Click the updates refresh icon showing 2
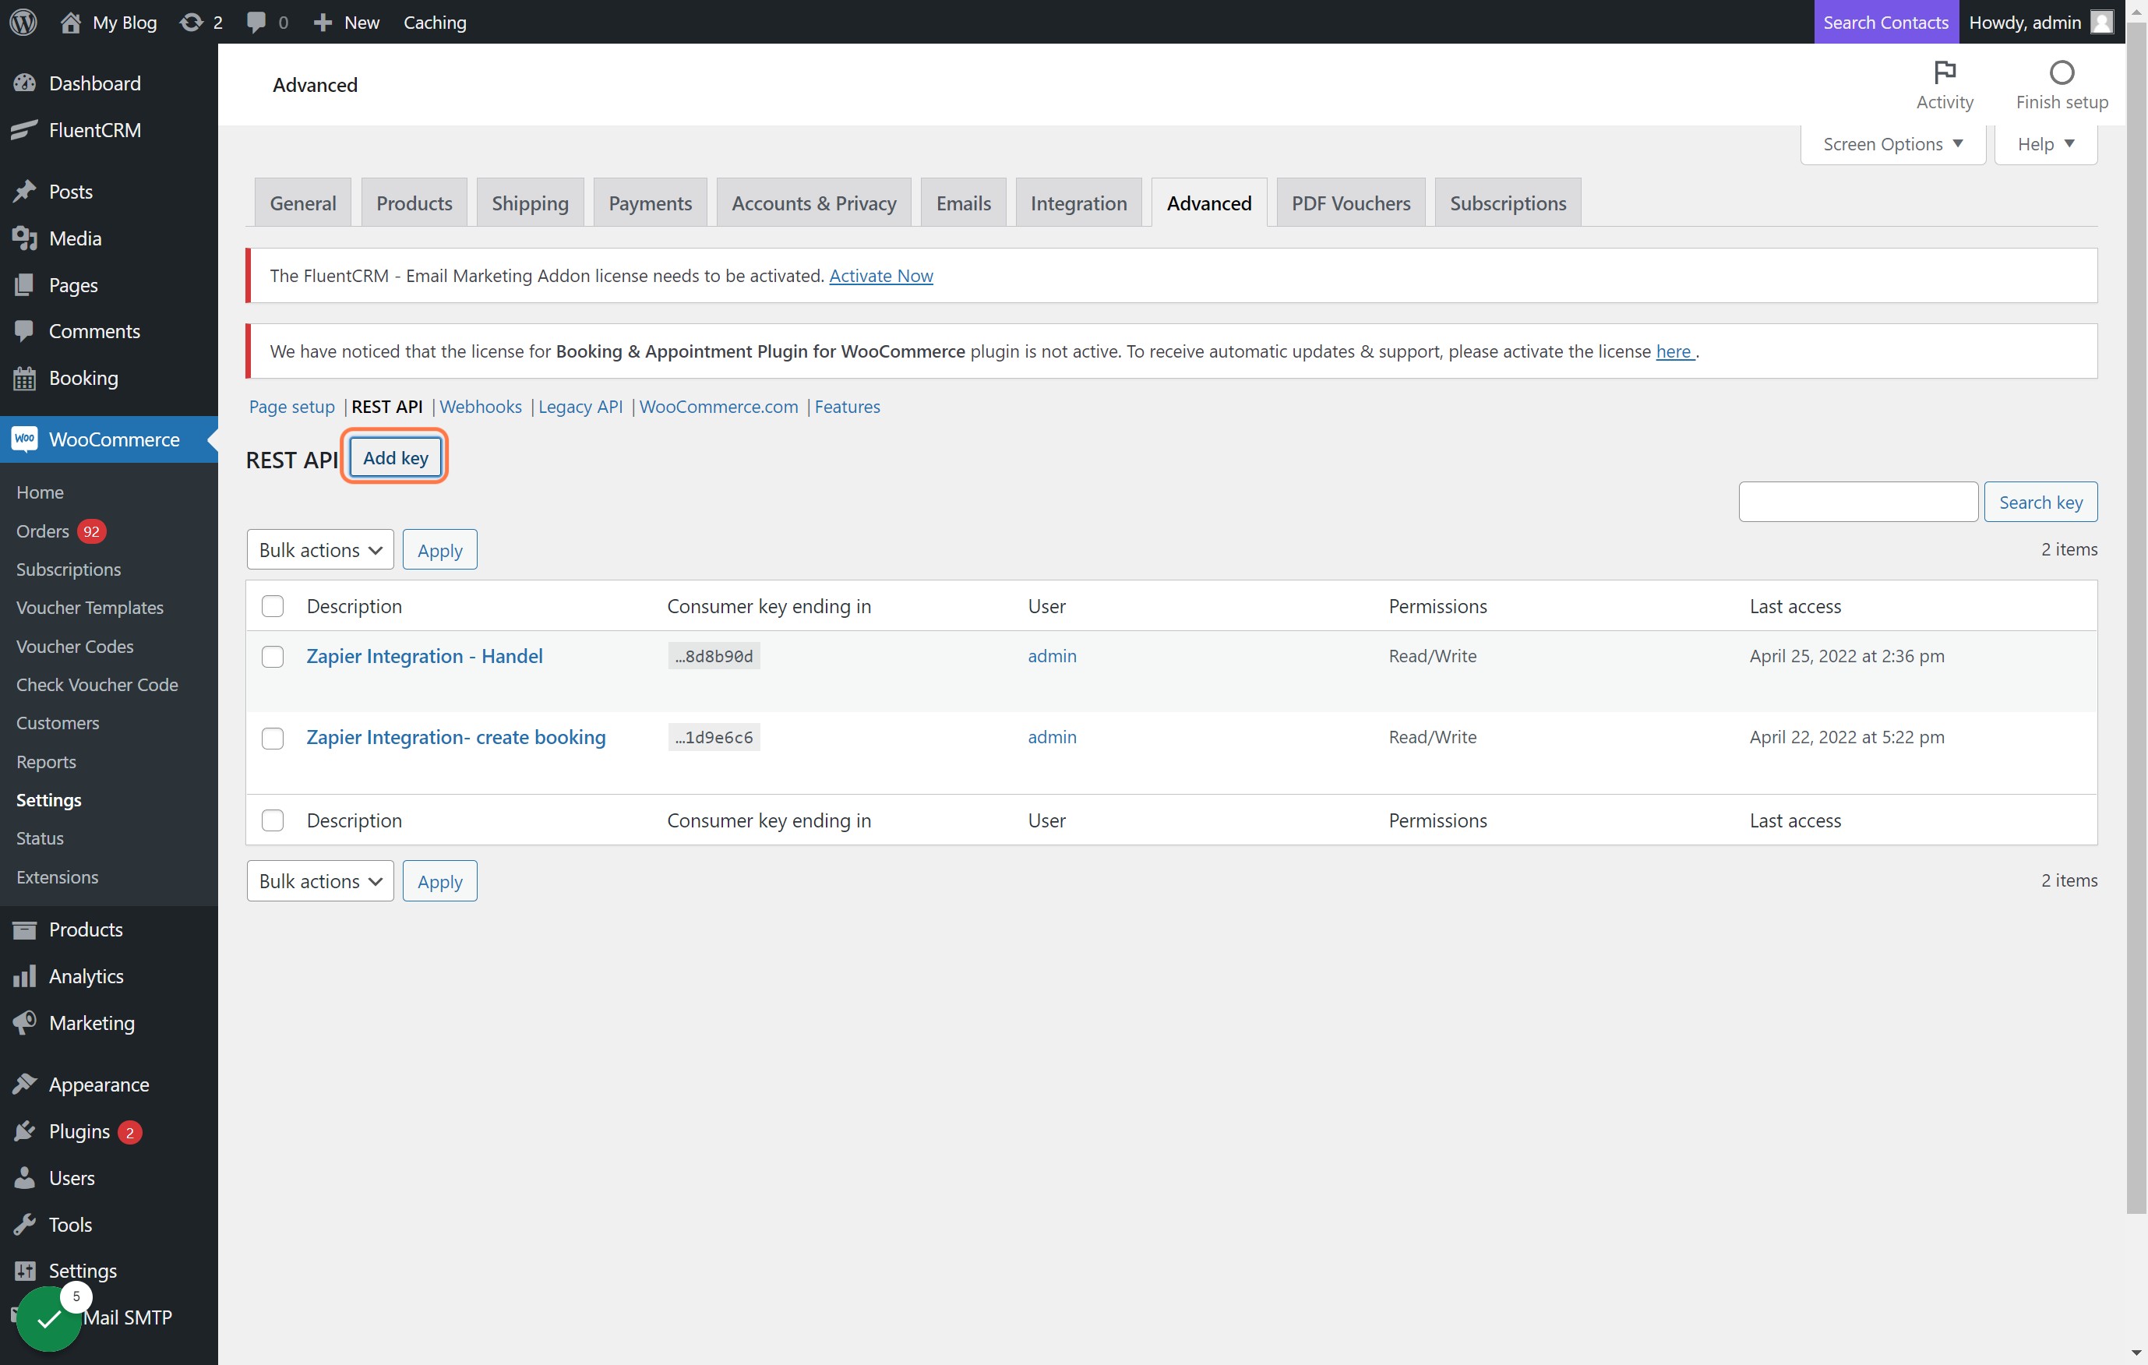This screenshot has width=2148, height=1365. [x=191, y=23]
